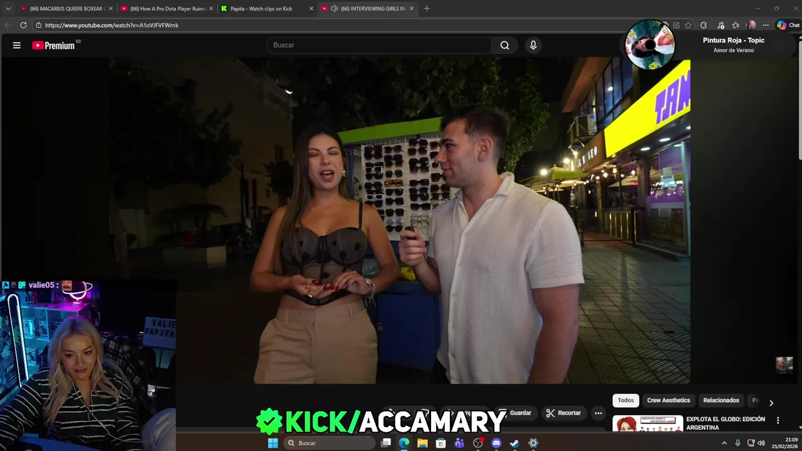Open the OBS Studio taskbar icon
The height and width of the screenshot is (451, 802).
478,443
